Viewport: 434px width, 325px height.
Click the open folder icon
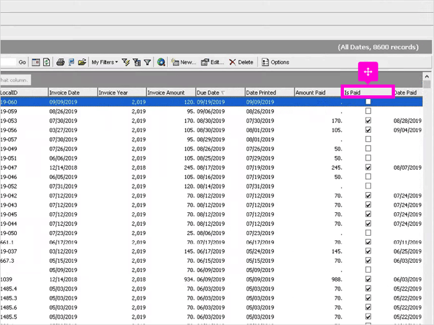pyautogui.click(x=82, y=62)
